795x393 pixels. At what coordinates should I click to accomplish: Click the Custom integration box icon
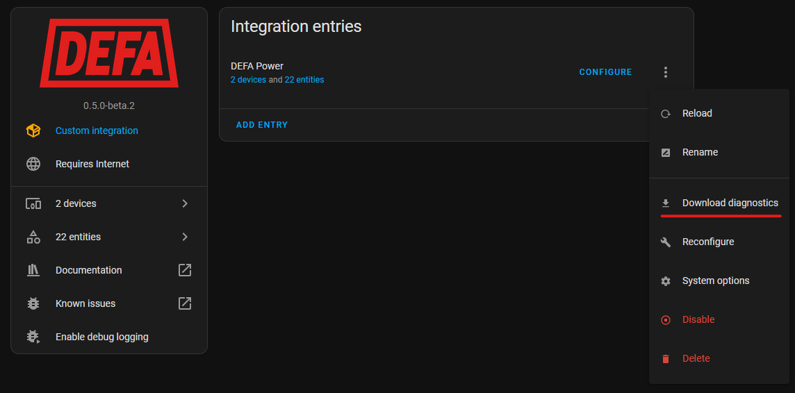coord(33,131)
